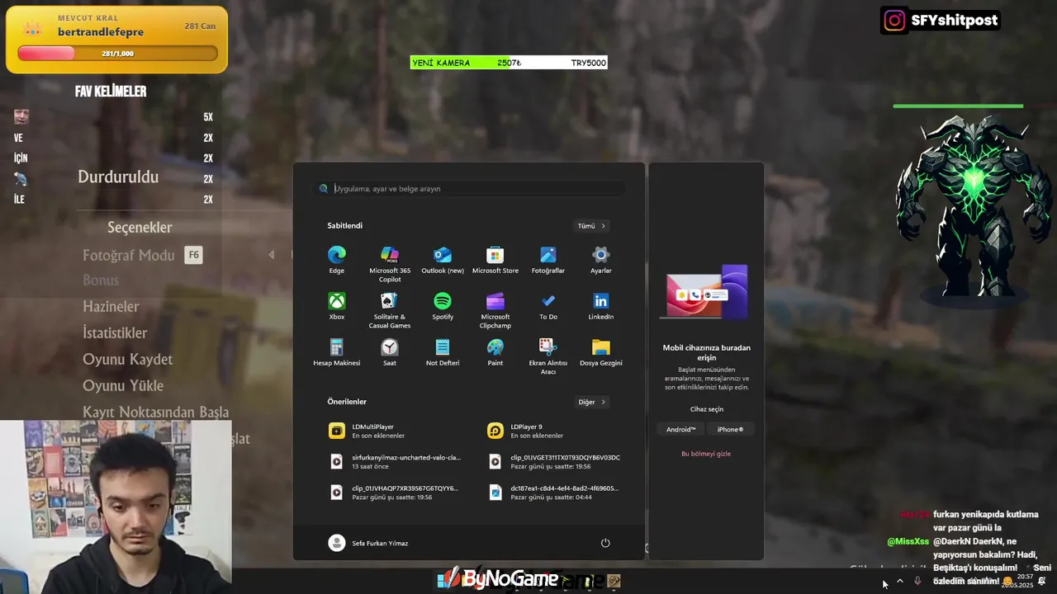Open clip_01JVGET311TX0T93DQYB6V03DC file
The width and height of the screenshot is (1057, 594).
pyautogui.click(x=553, y=461)
